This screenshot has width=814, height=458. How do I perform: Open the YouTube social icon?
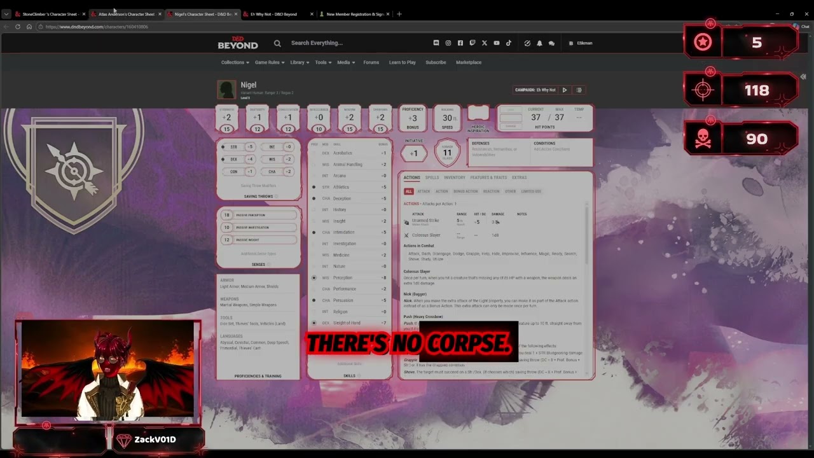(497, 43)
